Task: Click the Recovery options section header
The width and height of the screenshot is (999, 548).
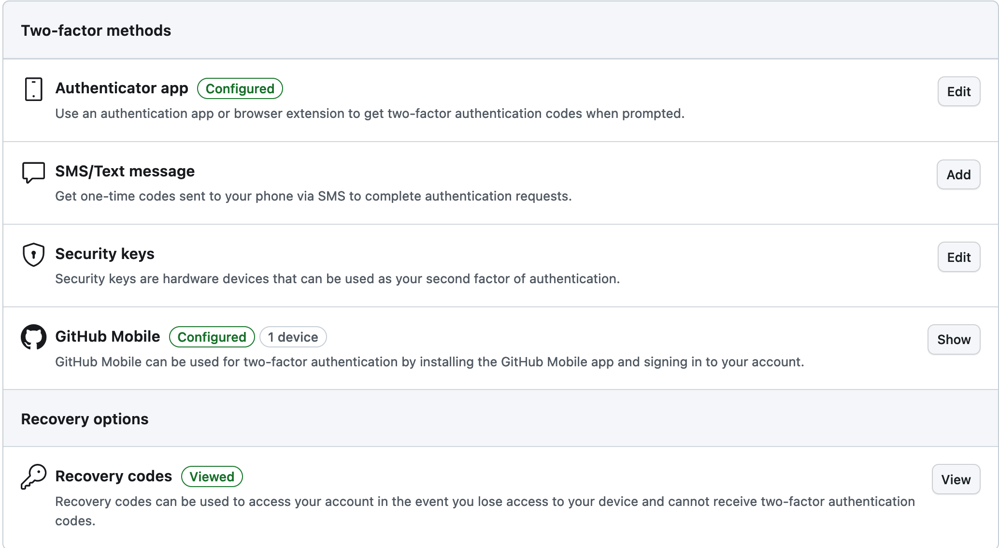Action: pos(85,418)
